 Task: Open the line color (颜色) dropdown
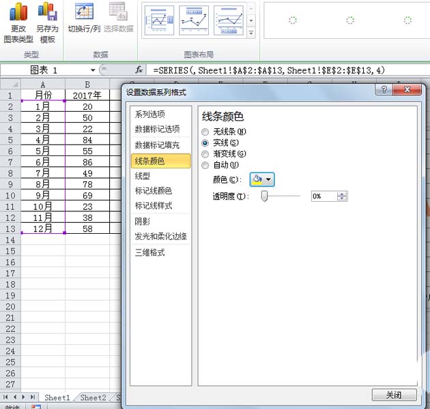[x=262, y=179]
